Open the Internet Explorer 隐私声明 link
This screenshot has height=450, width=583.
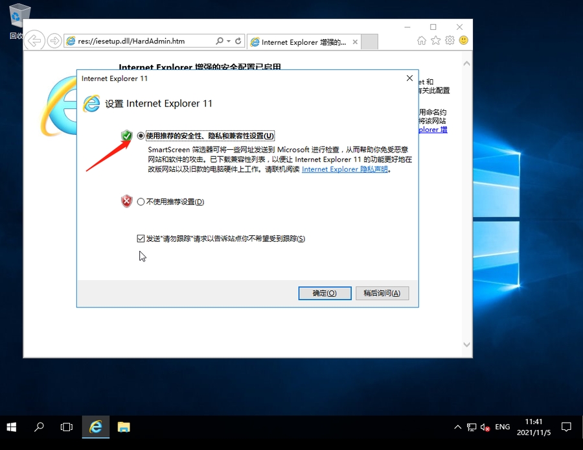coord(345,169)
